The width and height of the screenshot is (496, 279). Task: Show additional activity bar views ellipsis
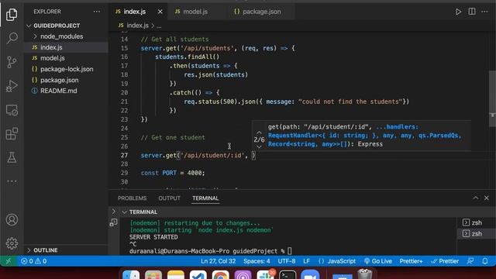(12, 181)
